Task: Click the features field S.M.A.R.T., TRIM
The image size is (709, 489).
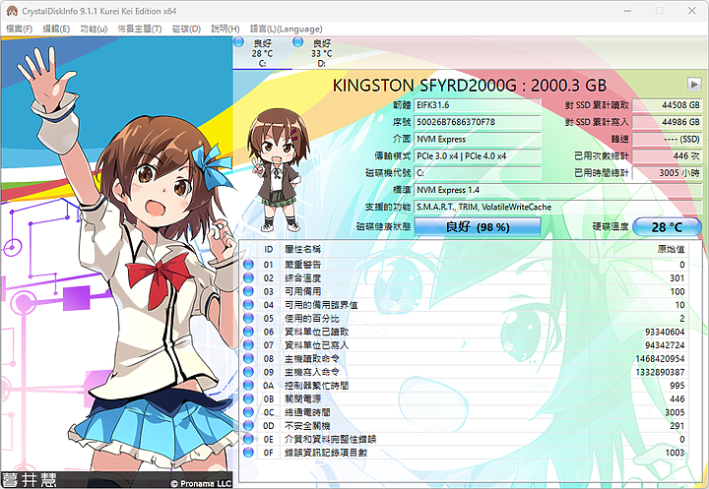Action: (x=558, y=207)
